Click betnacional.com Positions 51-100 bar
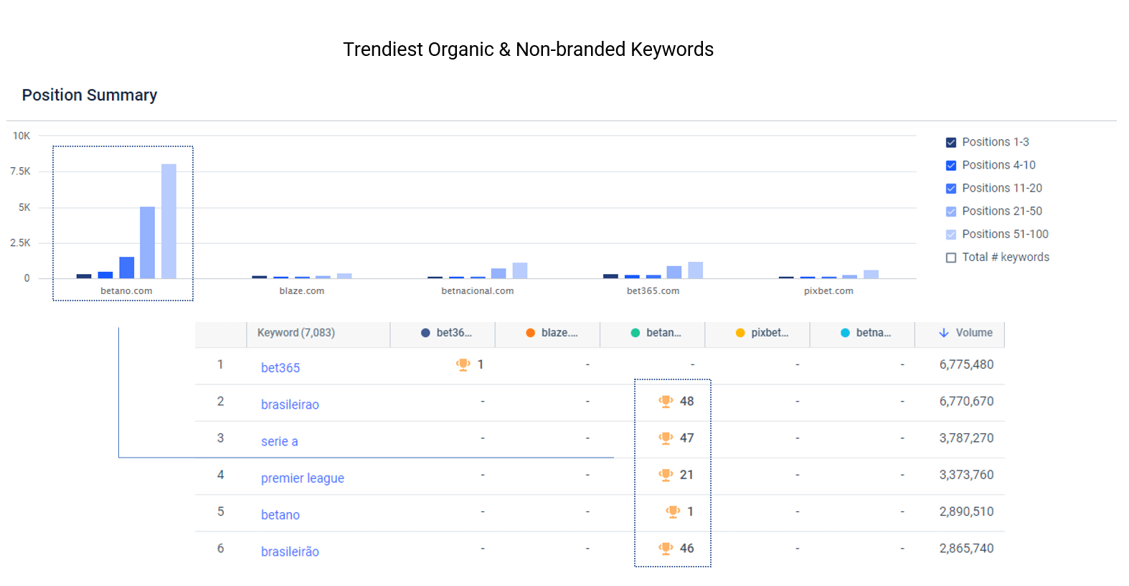The height and width of the screenshot is (586, 1129). point(520,270)
